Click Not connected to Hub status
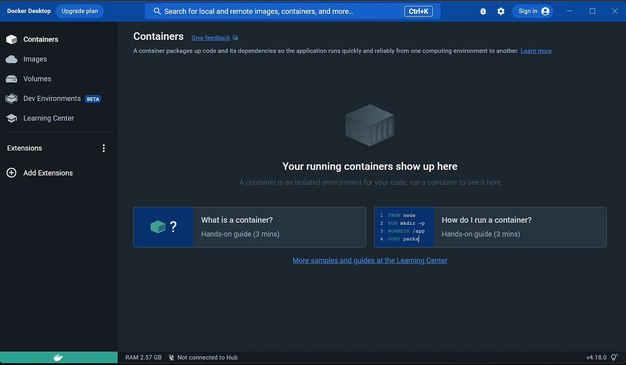Image resolution: width=626 pixels, height=365 pixels. [x=207, y=357]
